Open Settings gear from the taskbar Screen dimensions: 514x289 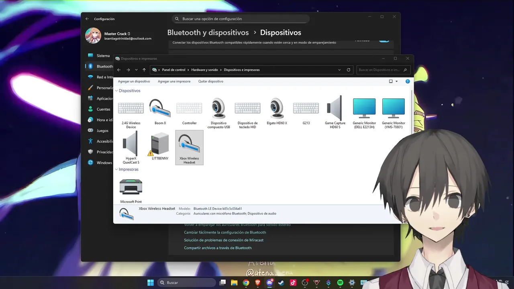352,283
